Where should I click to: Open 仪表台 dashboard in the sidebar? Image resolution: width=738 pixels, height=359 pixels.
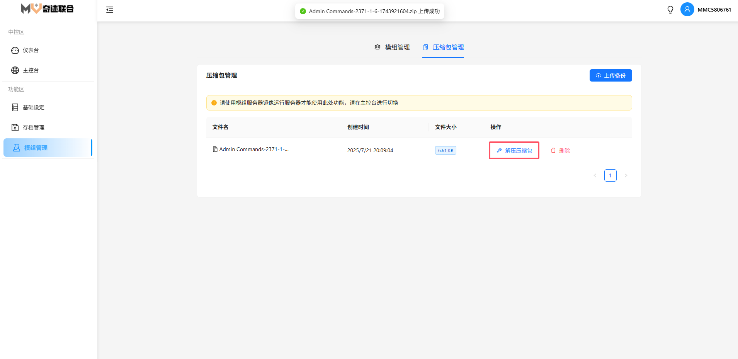point(31,50)
